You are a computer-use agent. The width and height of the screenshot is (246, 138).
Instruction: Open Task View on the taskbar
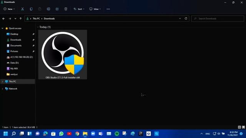tap(22, 134)
